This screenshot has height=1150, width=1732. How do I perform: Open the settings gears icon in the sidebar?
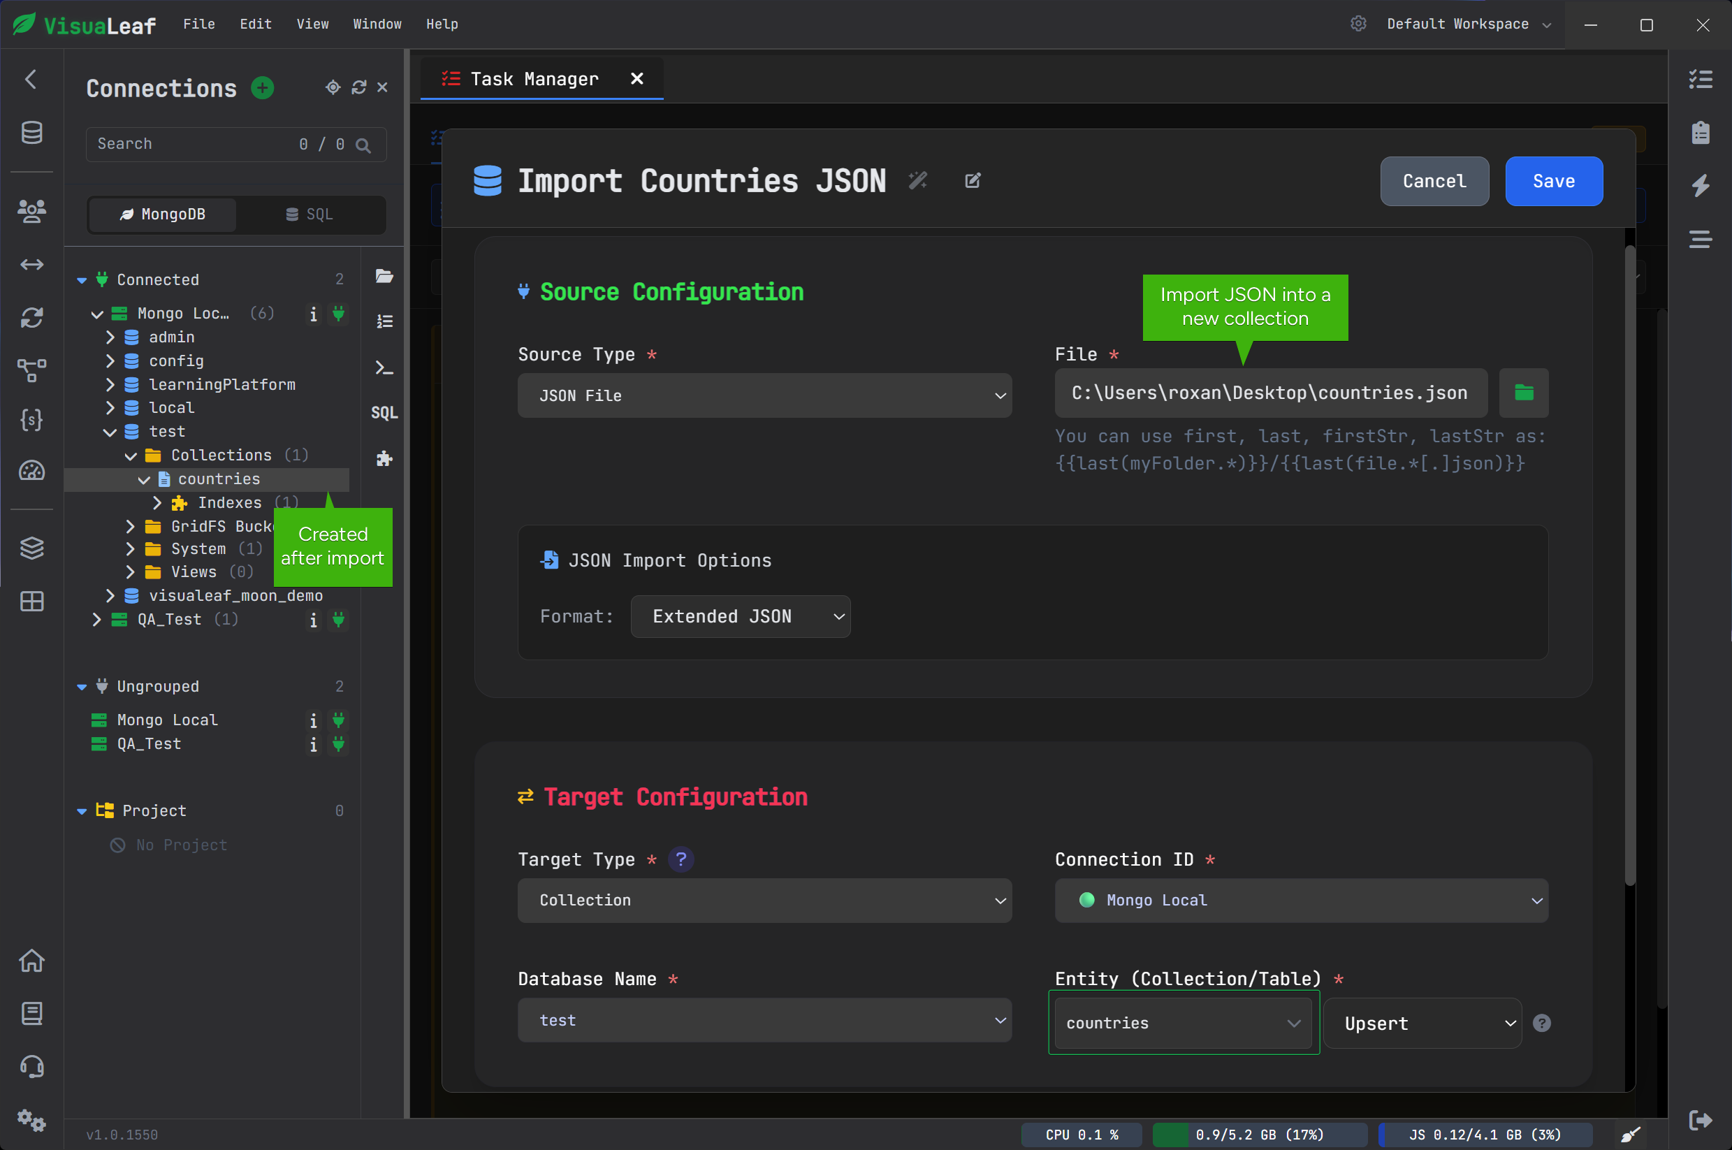tap(31, 1120)
